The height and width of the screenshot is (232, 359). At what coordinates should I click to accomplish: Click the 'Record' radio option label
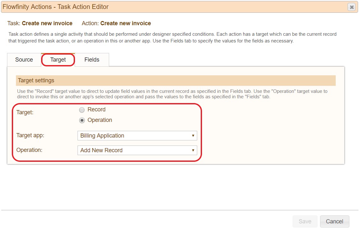click(96, 109)
